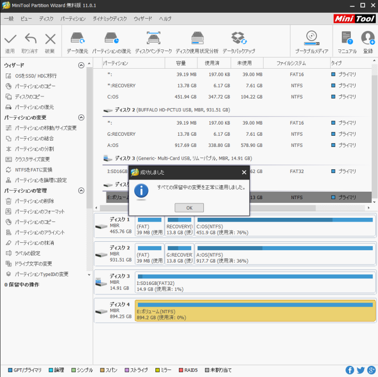
Task: Choose パーティションを論理に設定 operation
Action: [36, 181]
